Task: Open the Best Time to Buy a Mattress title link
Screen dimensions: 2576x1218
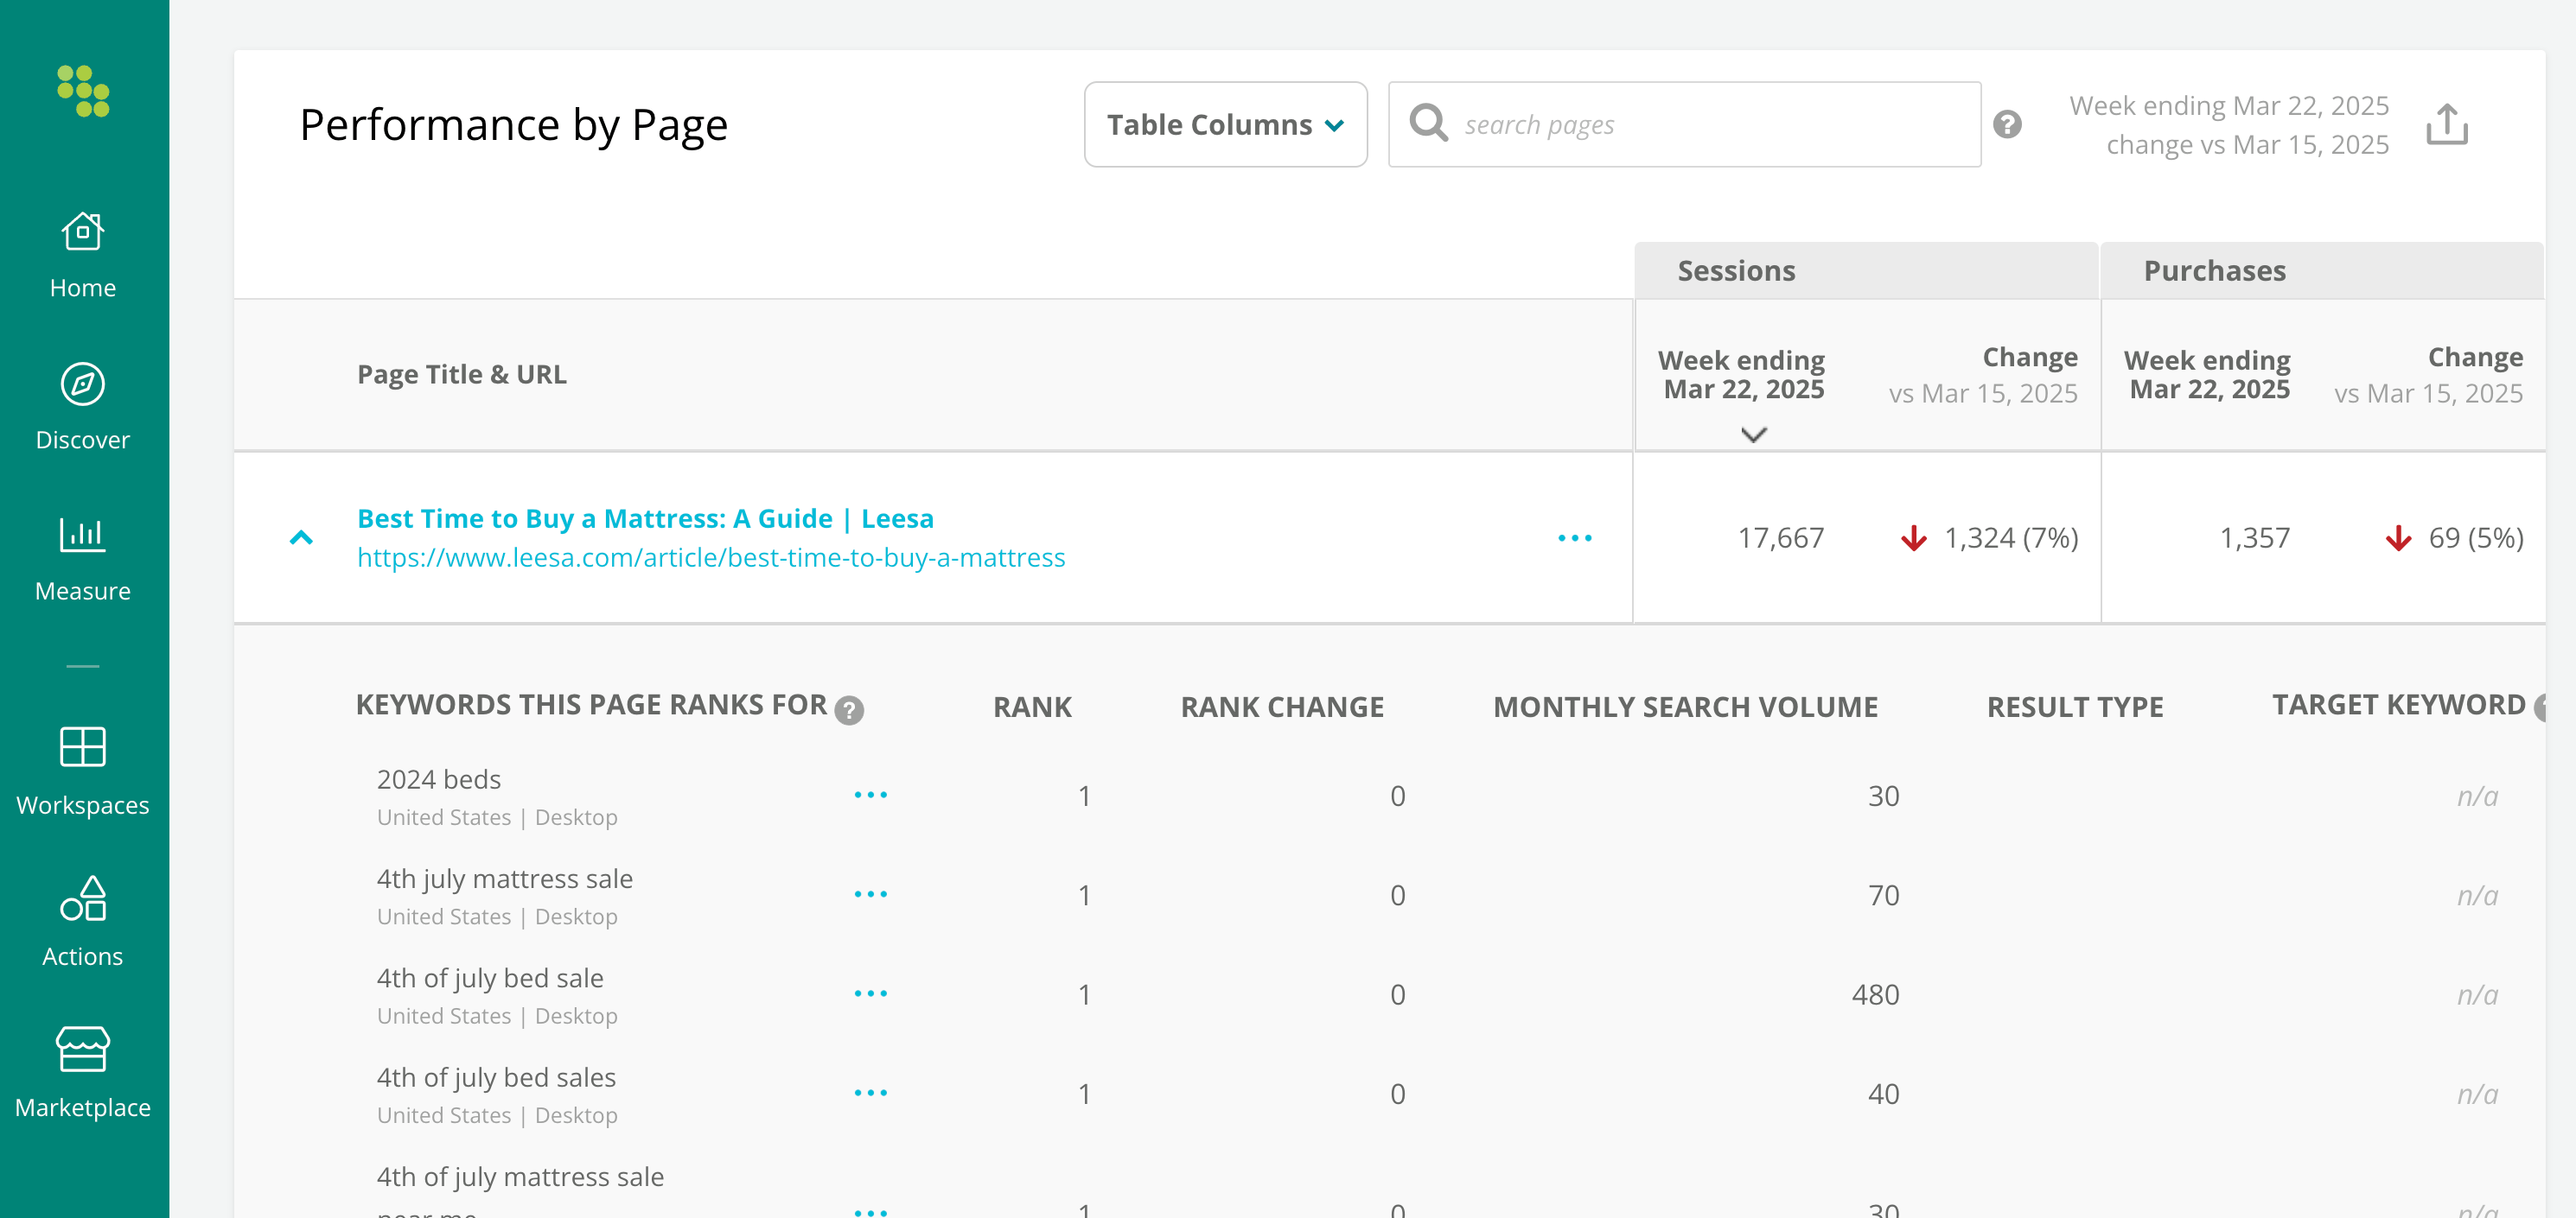Action: click(x=645, y=517)
